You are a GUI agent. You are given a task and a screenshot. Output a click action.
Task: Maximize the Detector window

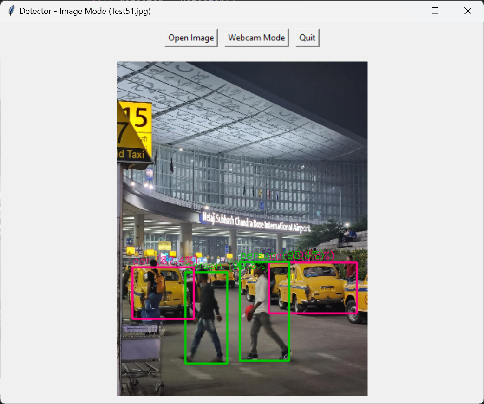(x=435, y=11)
